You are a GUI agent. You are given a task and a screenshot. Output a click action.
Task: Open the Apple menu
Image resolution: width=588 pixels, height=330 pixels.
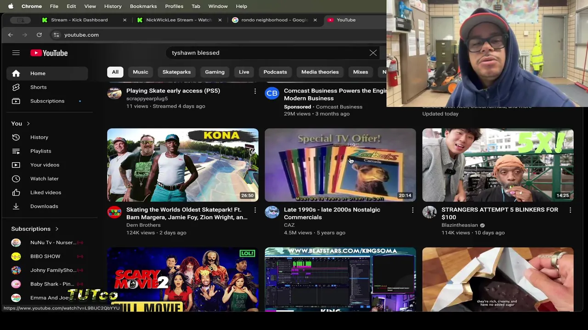pyautogui.click(x=11, y=6)
